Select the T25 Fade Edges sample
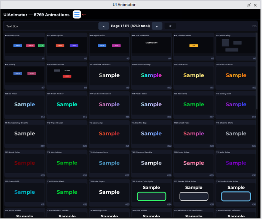Image resolution: width=262 pixels, height=219 pixels. coord(109,192)
